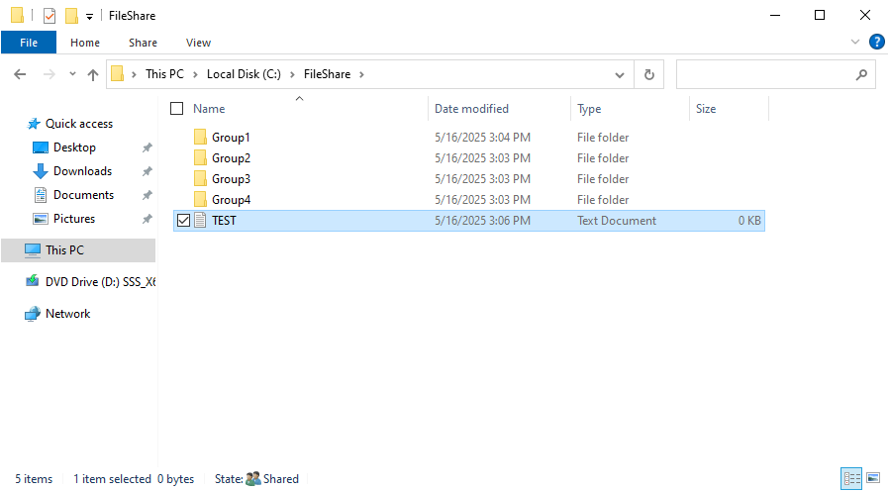Sort by the Date modified column header
This screenshot has width=889, height=491.
471,109
